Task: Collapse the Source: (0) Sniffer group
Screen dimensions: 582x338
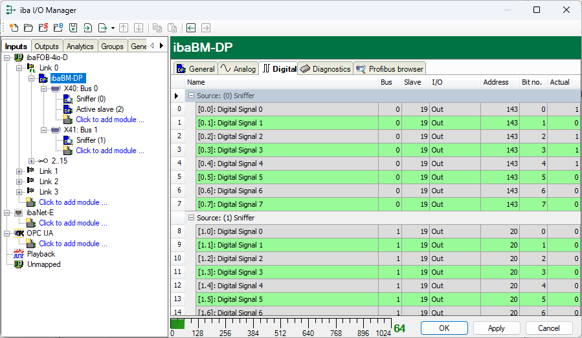Action: (191, 96)
